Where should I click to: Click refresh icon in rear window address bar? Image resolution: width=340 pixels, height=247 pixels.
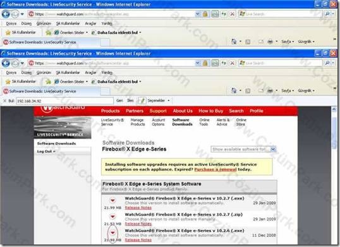point(224,14)
